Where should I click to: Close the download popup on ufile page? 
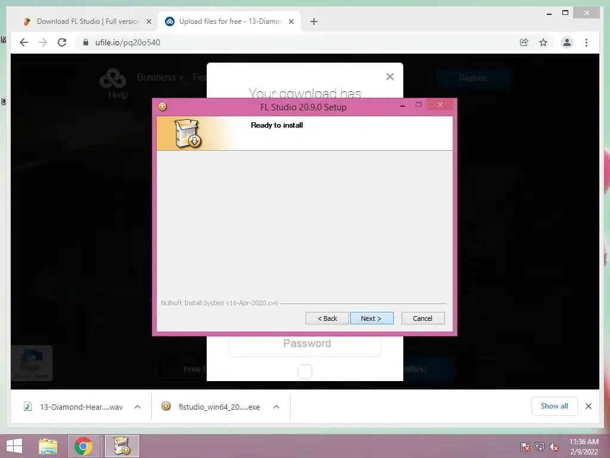click(x=390, y=77)
